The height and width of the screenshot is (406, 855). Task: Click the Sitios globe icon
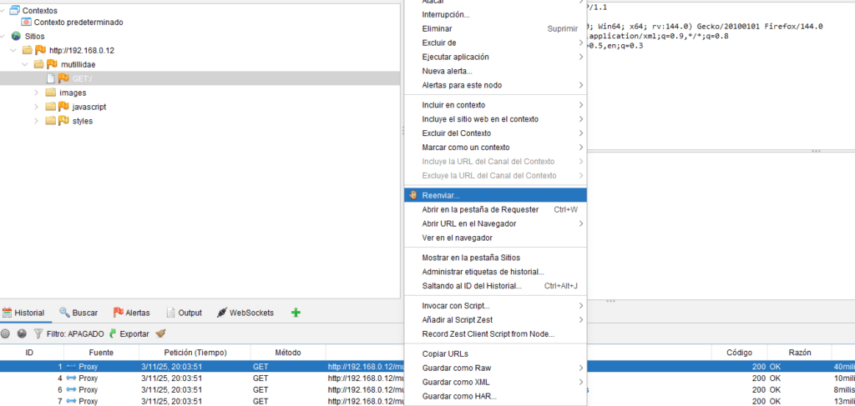(16, 37)
